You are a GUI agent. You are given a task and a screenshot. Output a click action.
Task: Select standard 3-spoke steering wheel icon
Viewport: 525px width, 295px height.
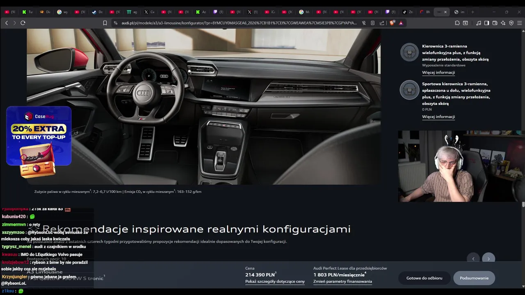[409, 52]
